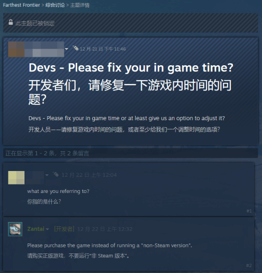Click the English thread title heading

[131, 68]
